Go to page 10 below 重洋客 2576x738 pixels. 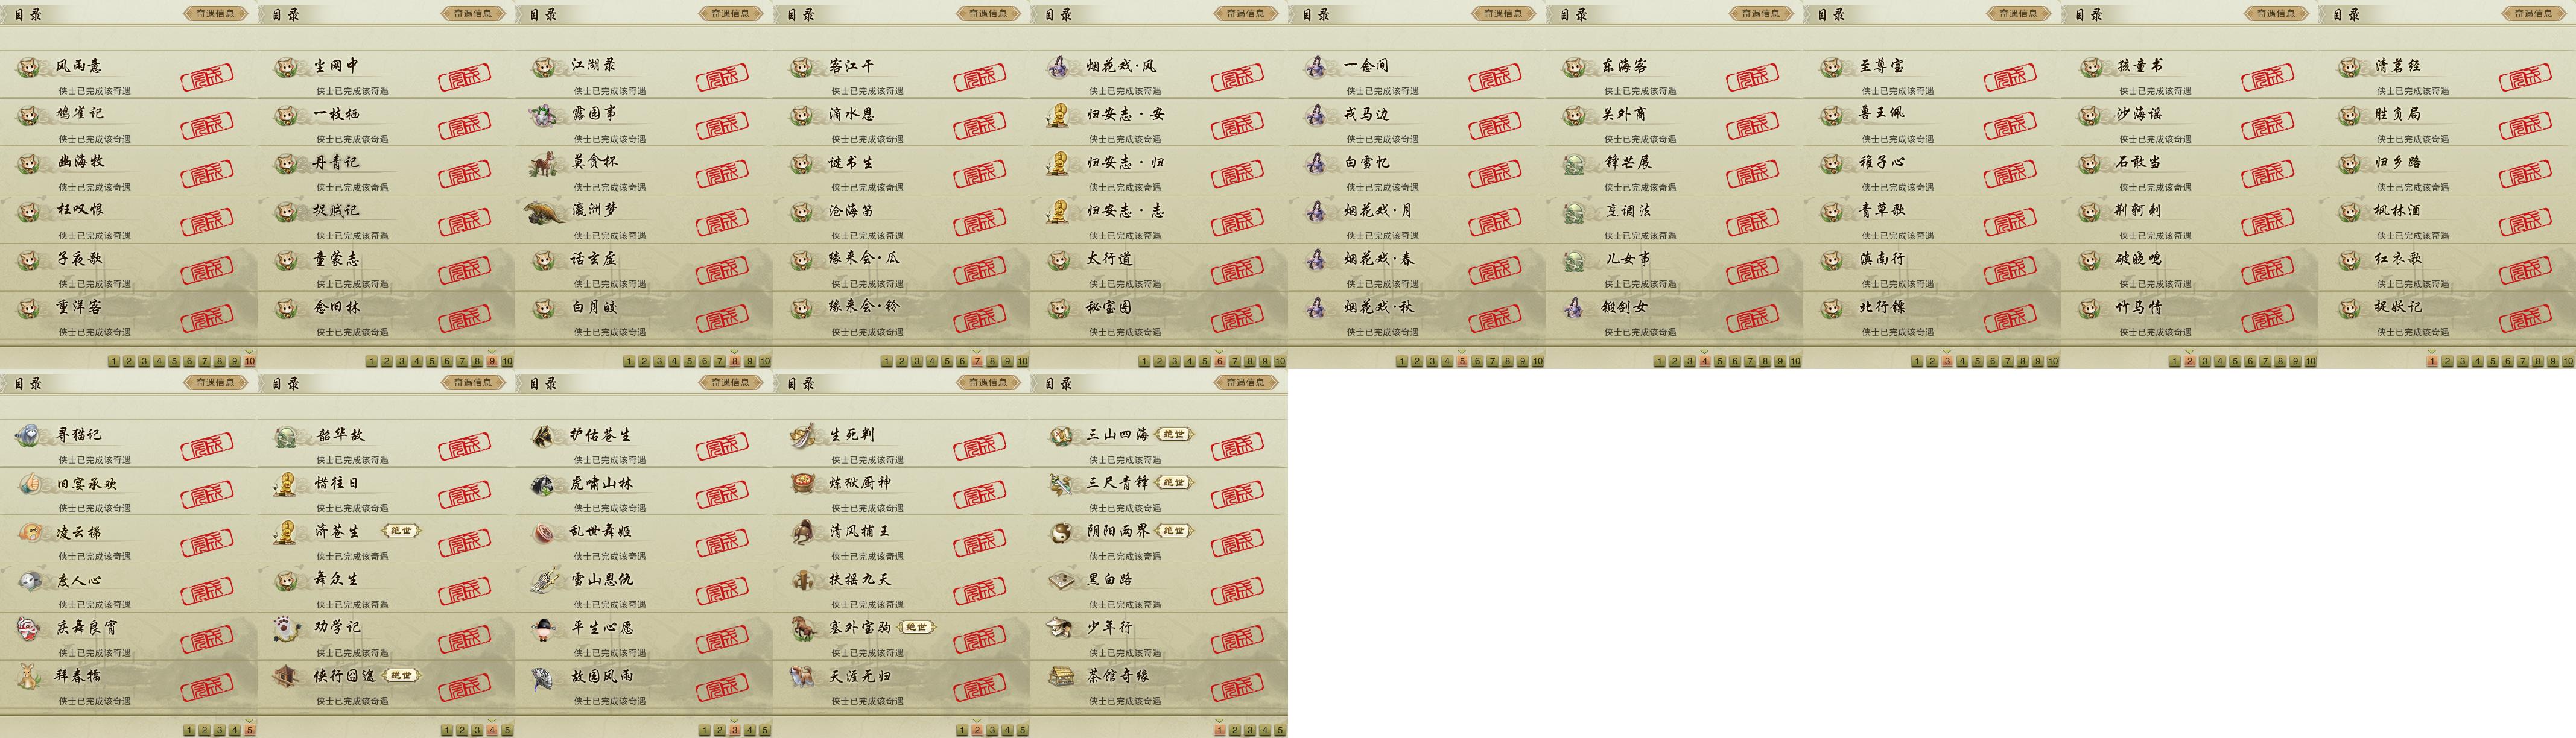pos(250,361)
